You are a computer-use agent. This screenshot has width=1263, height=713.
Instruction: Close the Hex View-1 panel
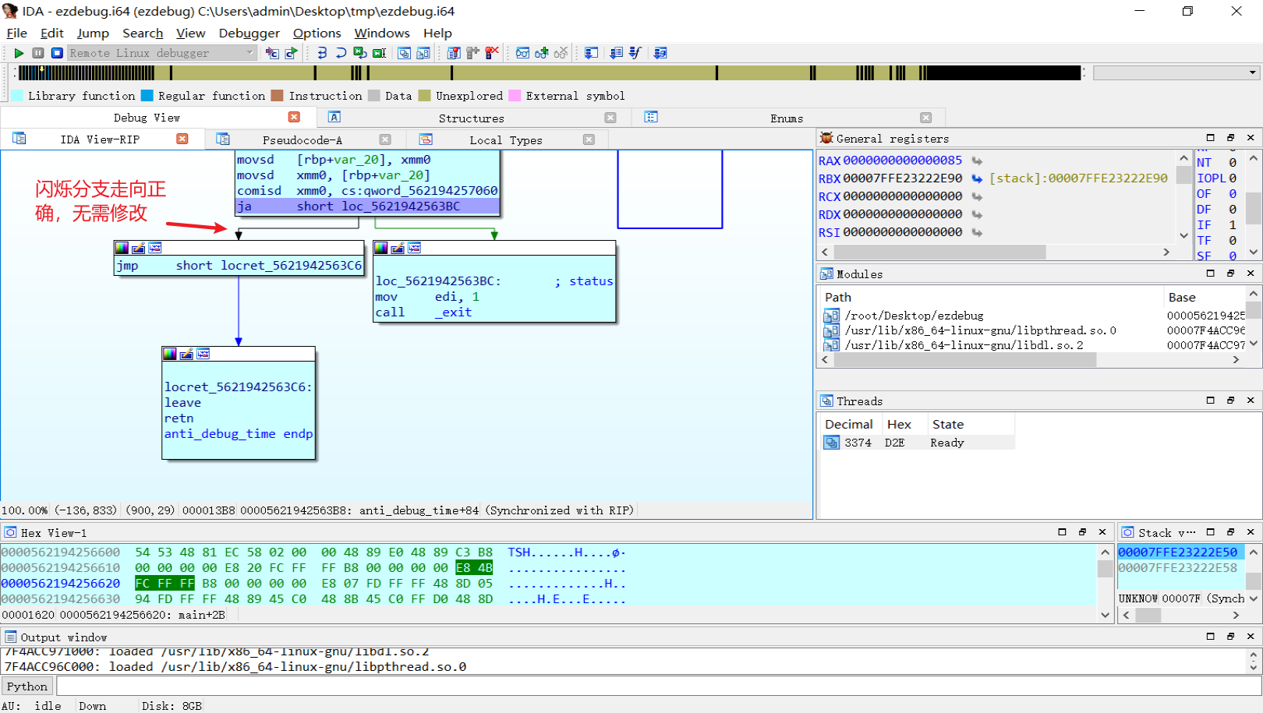pos(1102,532)
